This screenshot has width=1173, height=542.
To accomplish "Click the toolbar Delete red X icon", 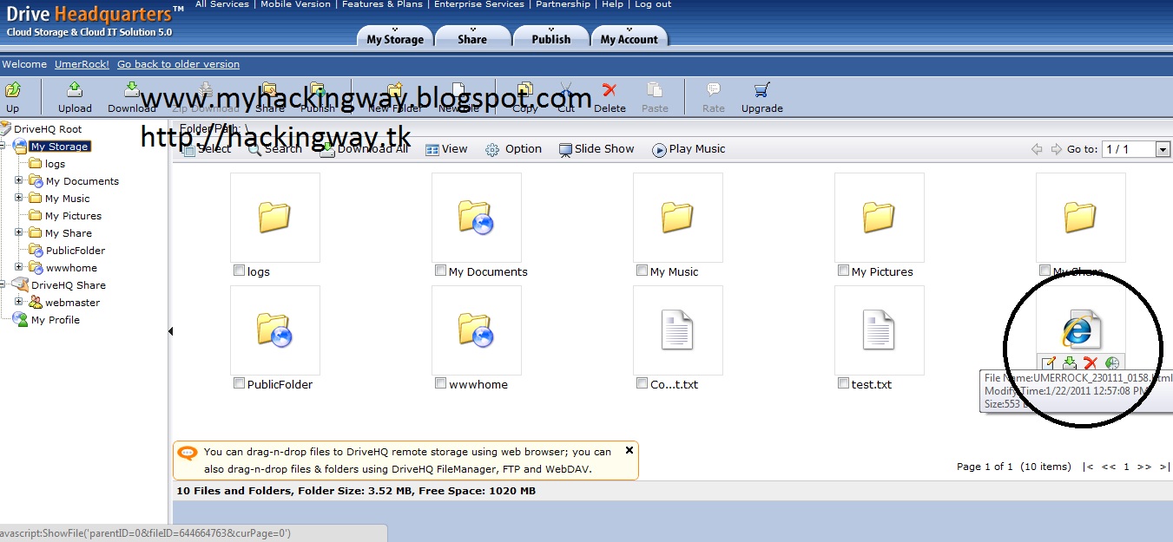I will point(610,90).
